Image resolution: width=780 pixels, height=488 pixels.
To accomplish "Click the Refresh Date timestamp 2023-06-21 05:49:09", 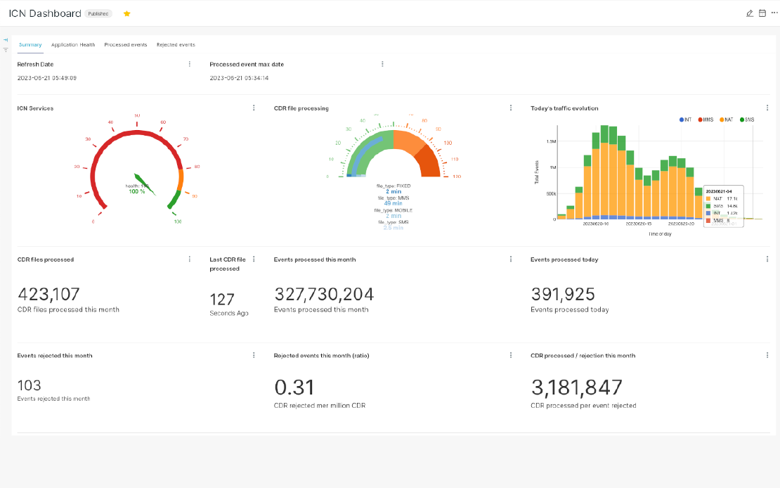I will (47, 78).
